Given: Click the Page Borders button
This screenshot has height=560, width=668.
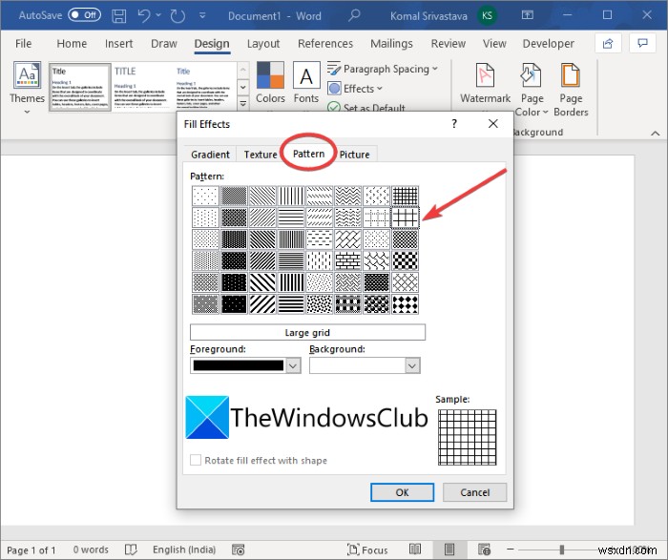Looking at the screenshot, I should (571, 90).
